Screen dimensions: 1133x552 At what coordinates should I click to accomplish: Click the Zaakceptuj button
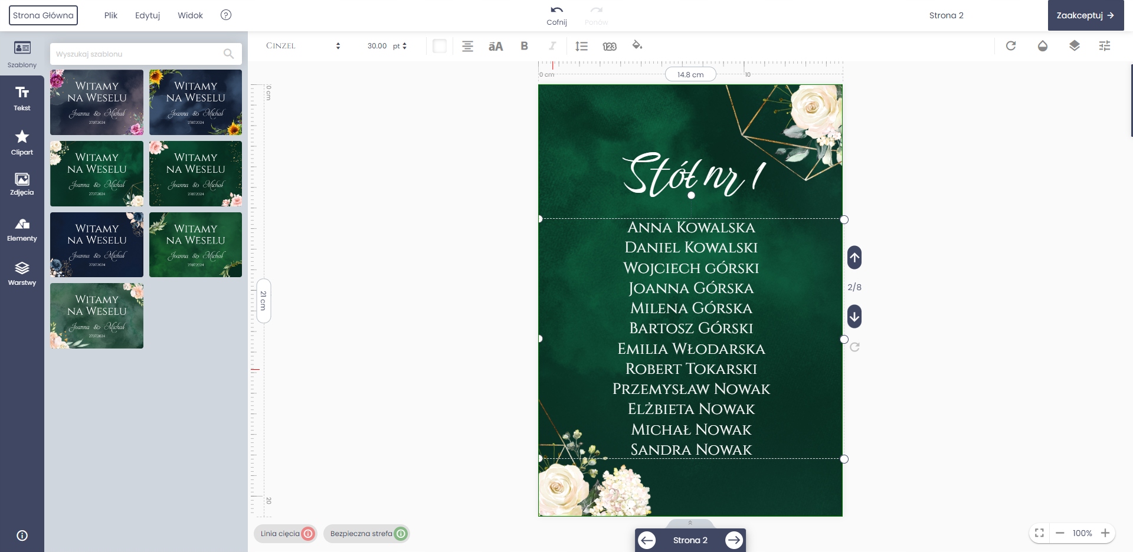point(1085,15)
